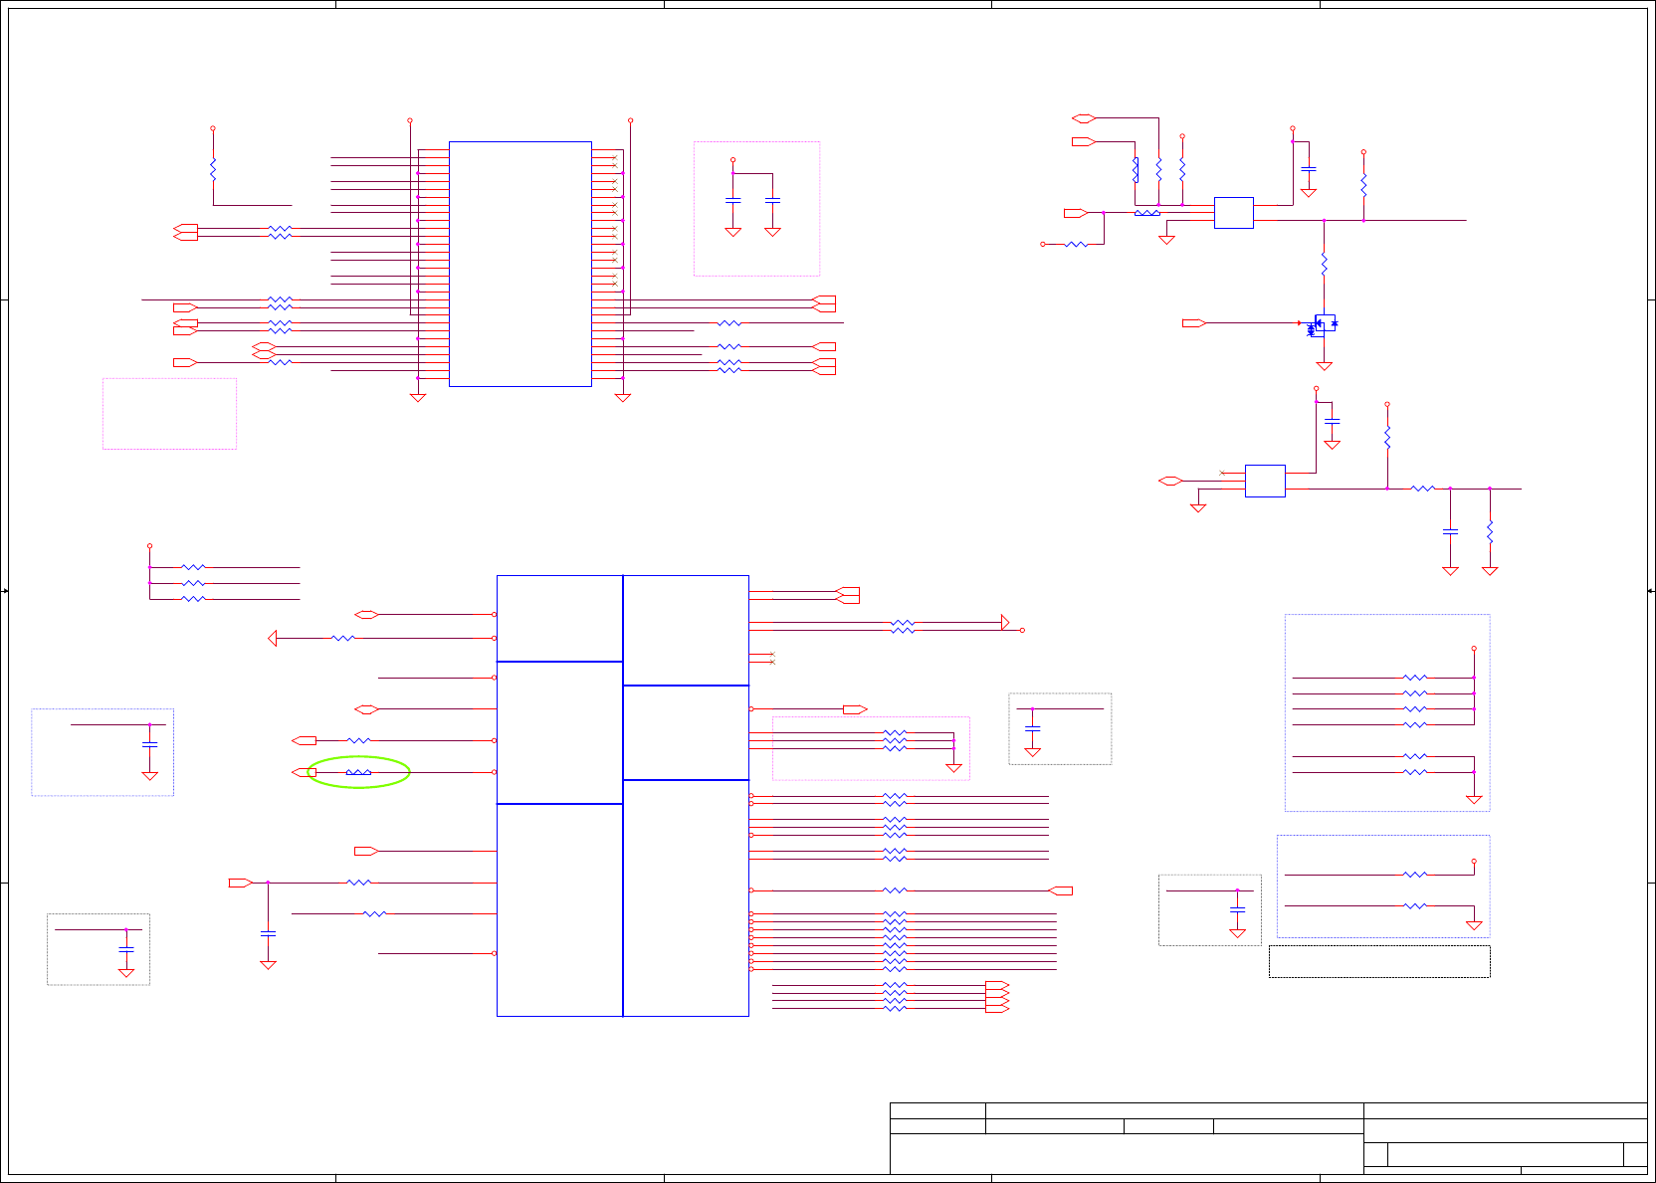The height and width of the screenshot is (1183, 1656).
Task: Select the small IC block above the MOSFET circuit
Action: point(1233,213)
